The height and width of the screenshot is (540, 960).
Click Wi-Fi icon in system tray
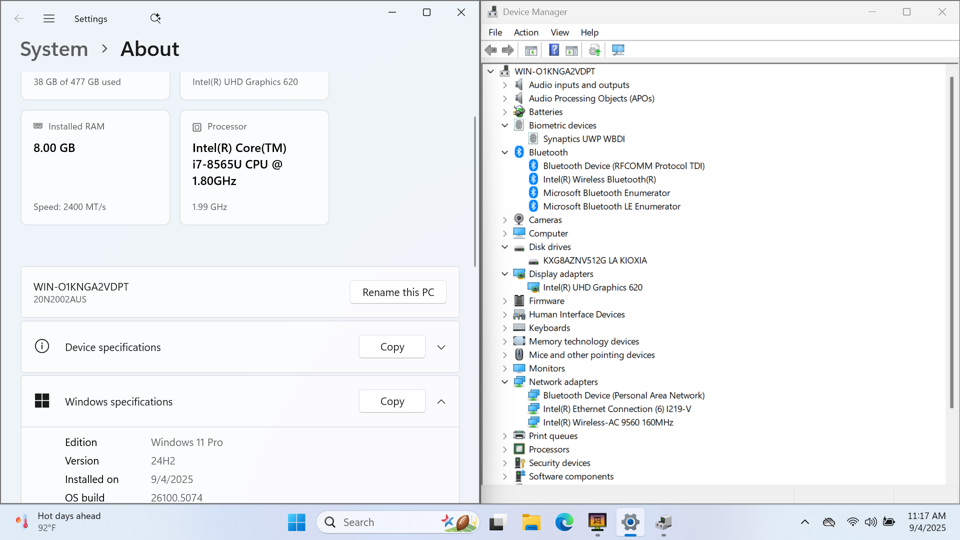point(853,522)
